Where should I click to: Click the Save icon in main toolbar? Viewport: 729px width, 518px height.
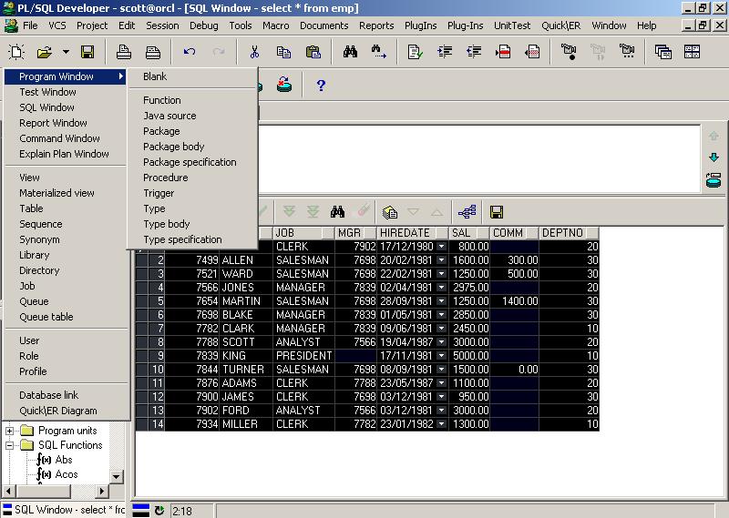click(87, 52)
